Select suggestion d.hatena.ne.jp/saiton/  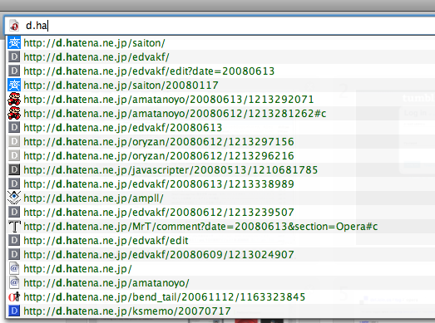220,43
